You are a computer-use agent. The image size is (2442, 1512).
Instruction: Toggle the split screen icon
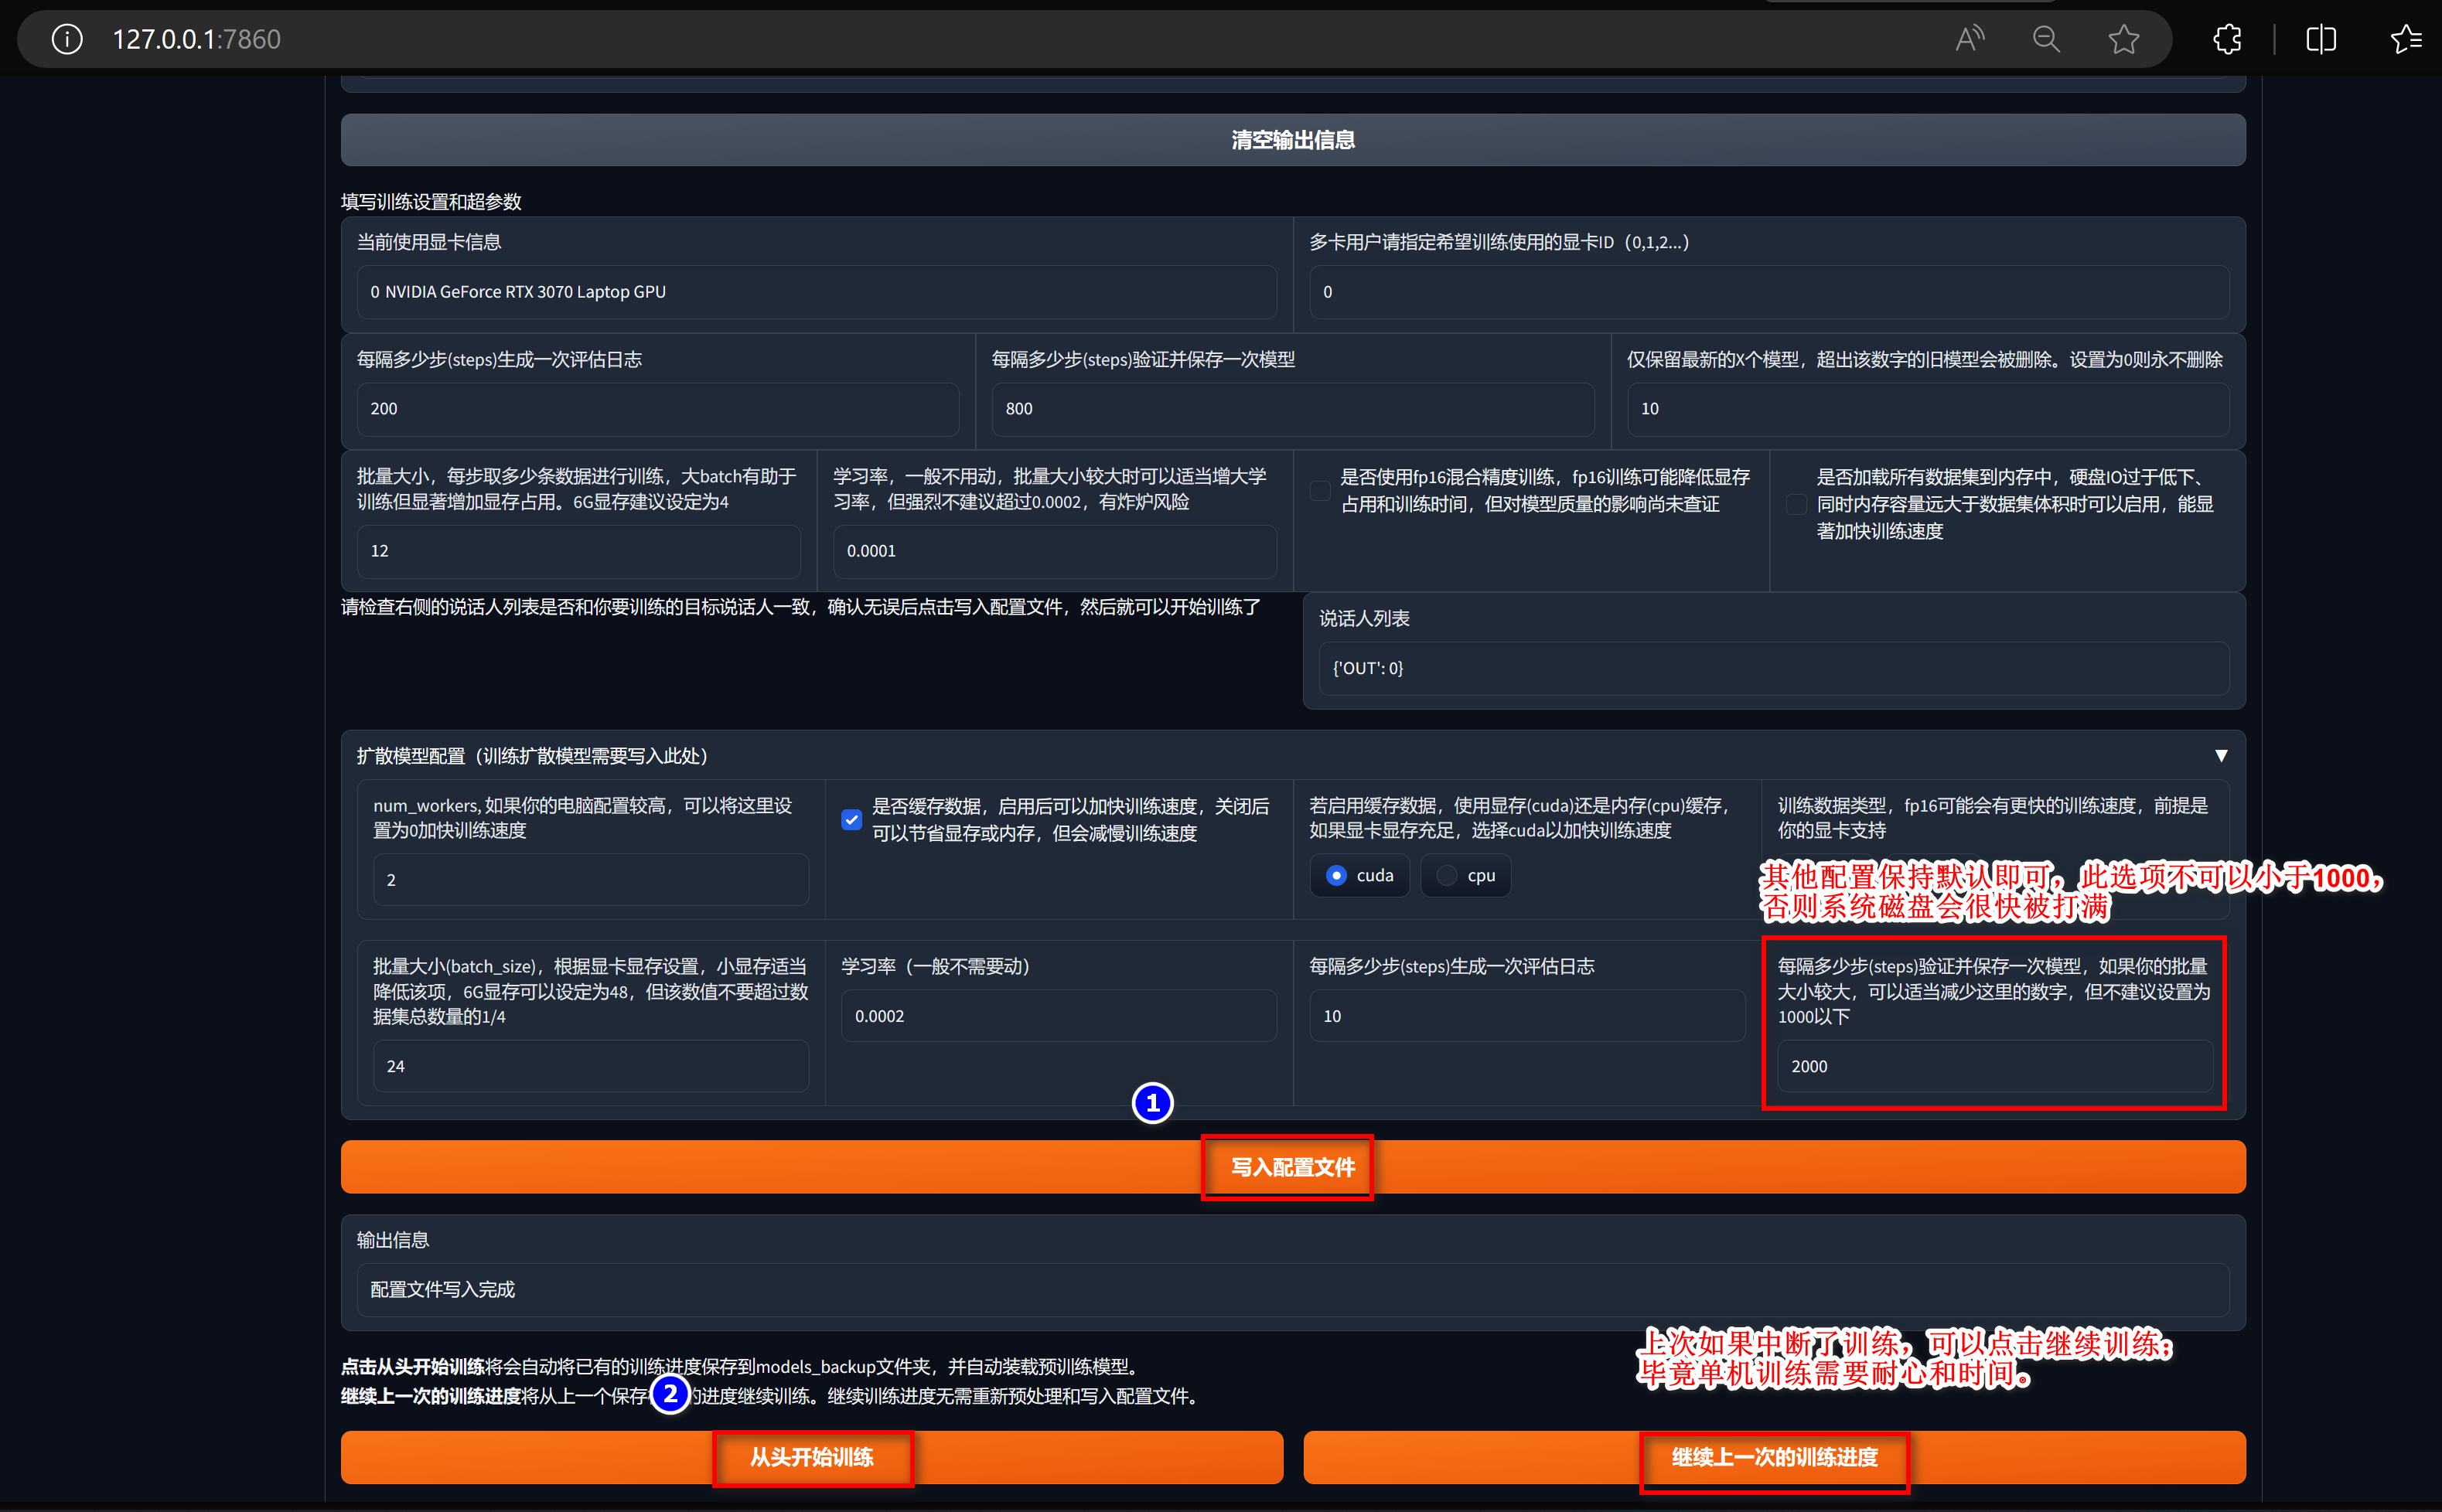point(2320,39)
